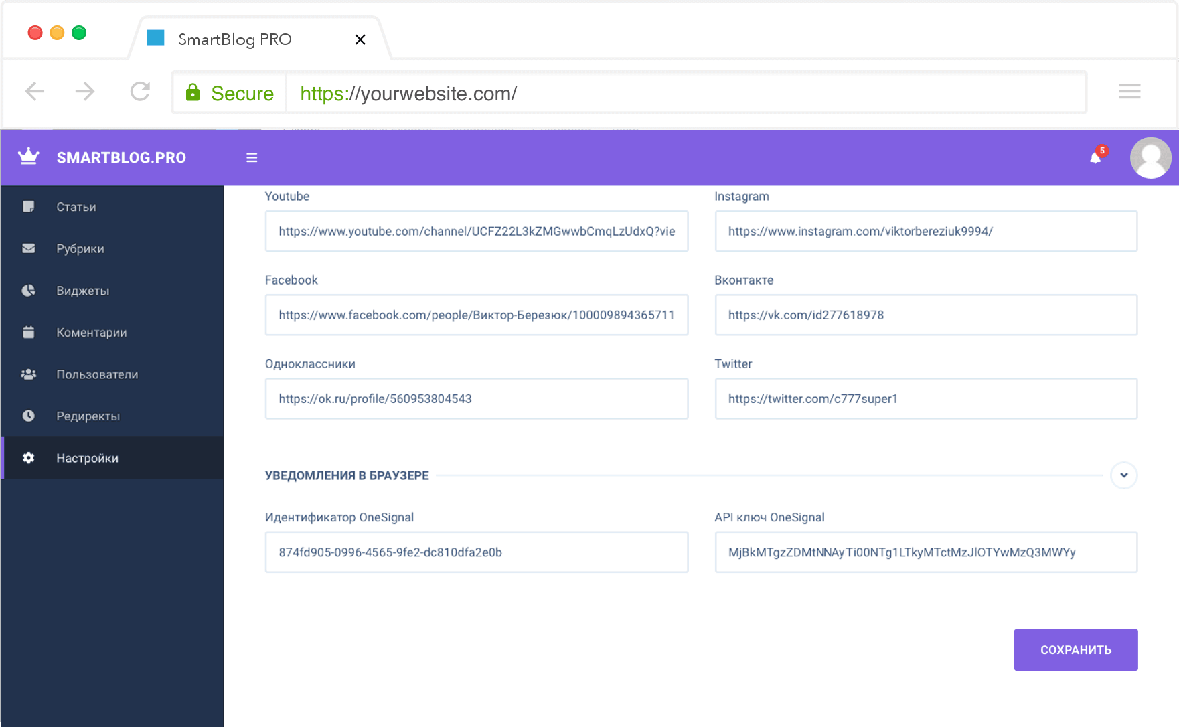This screenshot has width=1179, height=727.
Task: Click the crown logo icon
Action: [29, 157]
